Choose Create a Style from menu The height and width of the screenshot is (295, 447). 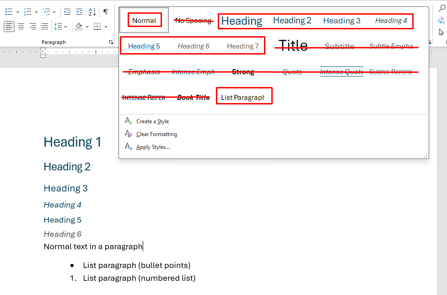(152, 121)
